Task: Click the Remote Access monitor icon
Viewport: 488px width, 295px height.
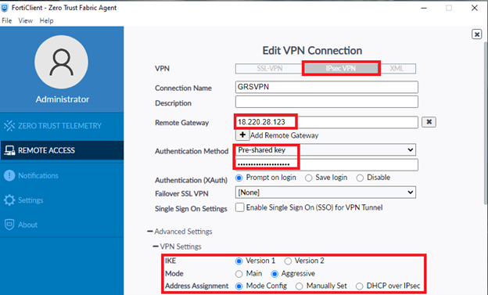Action: (x=9, y=150)
